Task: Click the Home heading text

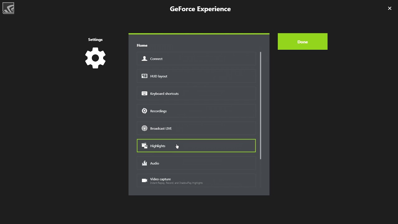Action: 142,45
